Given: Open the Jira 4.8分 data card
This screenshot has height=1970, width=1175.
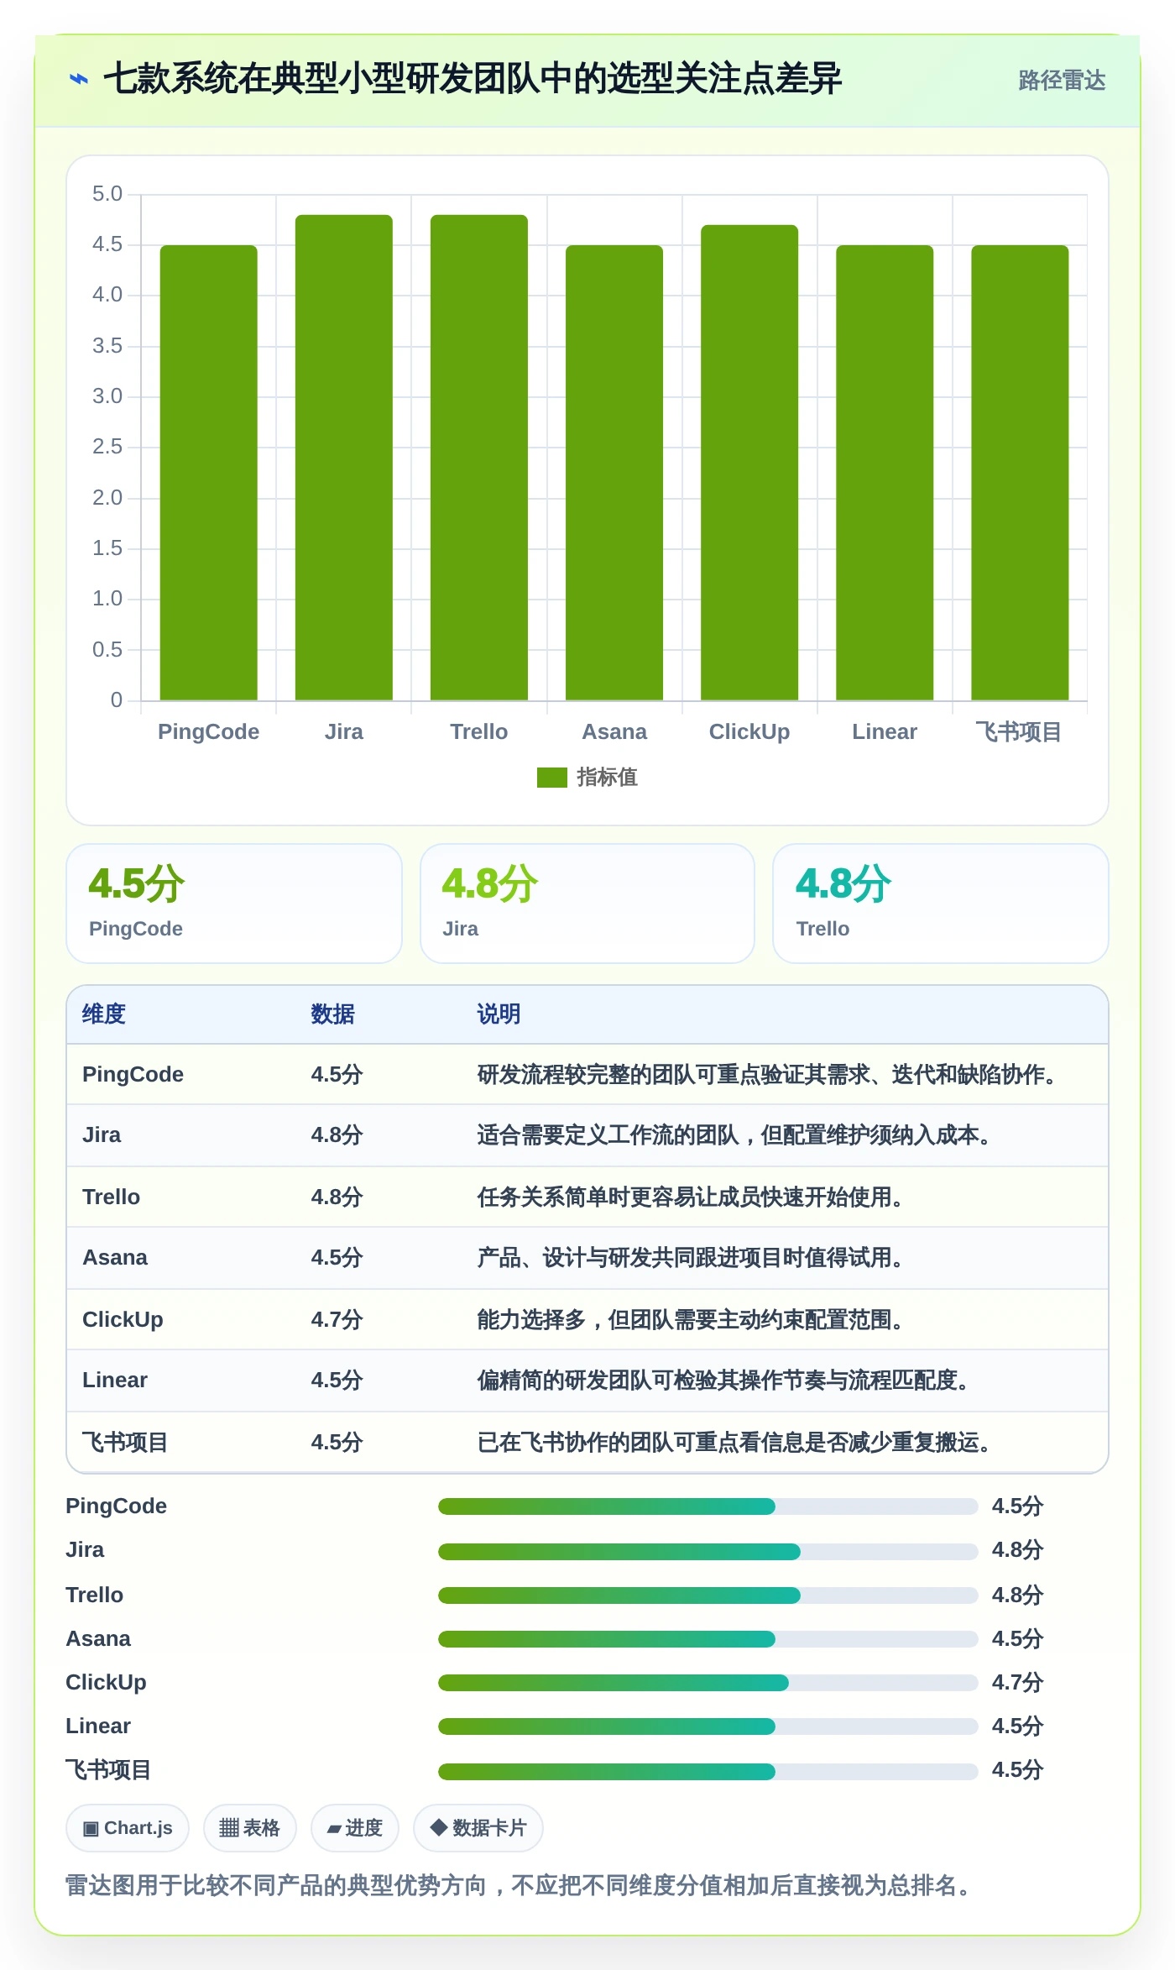Looking at the screenshot, I should pyautogui.click(x=587, y=904).
